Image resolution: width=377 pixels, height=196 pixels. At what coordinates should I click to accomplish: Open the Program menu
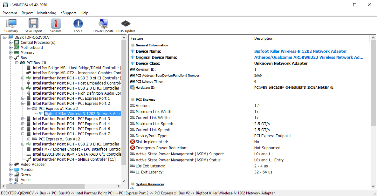pyautogui.click(x=10, y=13)
